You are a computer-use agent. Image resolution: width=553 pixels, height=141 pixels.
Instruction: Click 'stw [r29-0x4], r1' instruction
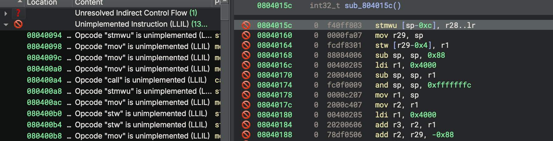tap(412, 45)
